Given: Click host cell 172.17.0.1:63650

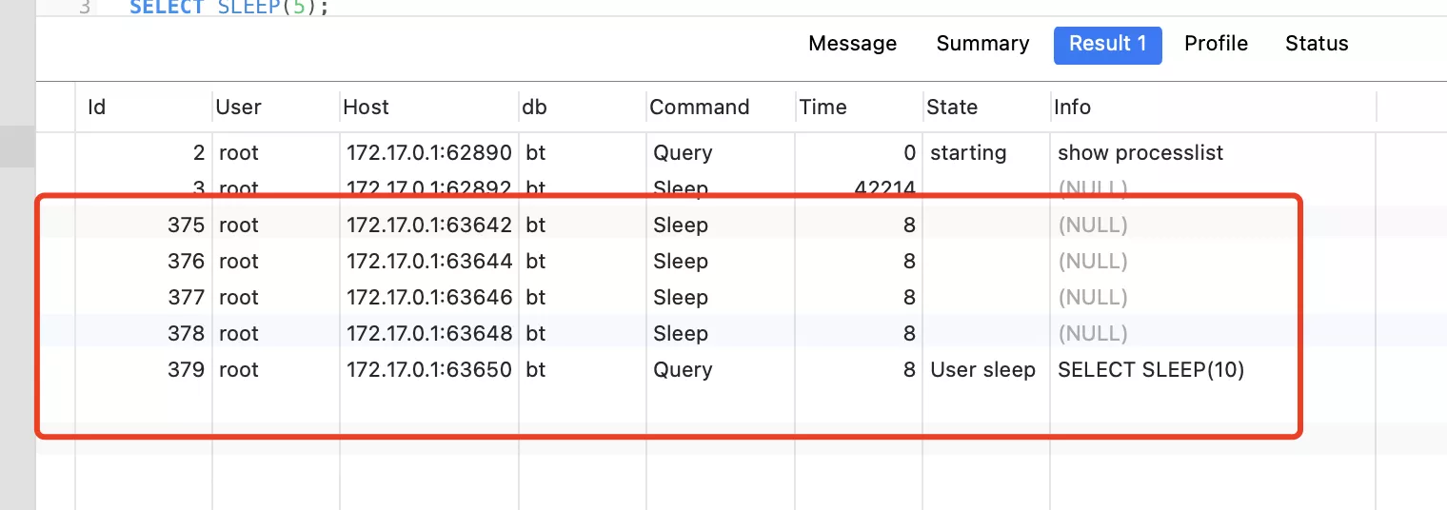Looking at the screenshot, I should (x=429, y=370).
